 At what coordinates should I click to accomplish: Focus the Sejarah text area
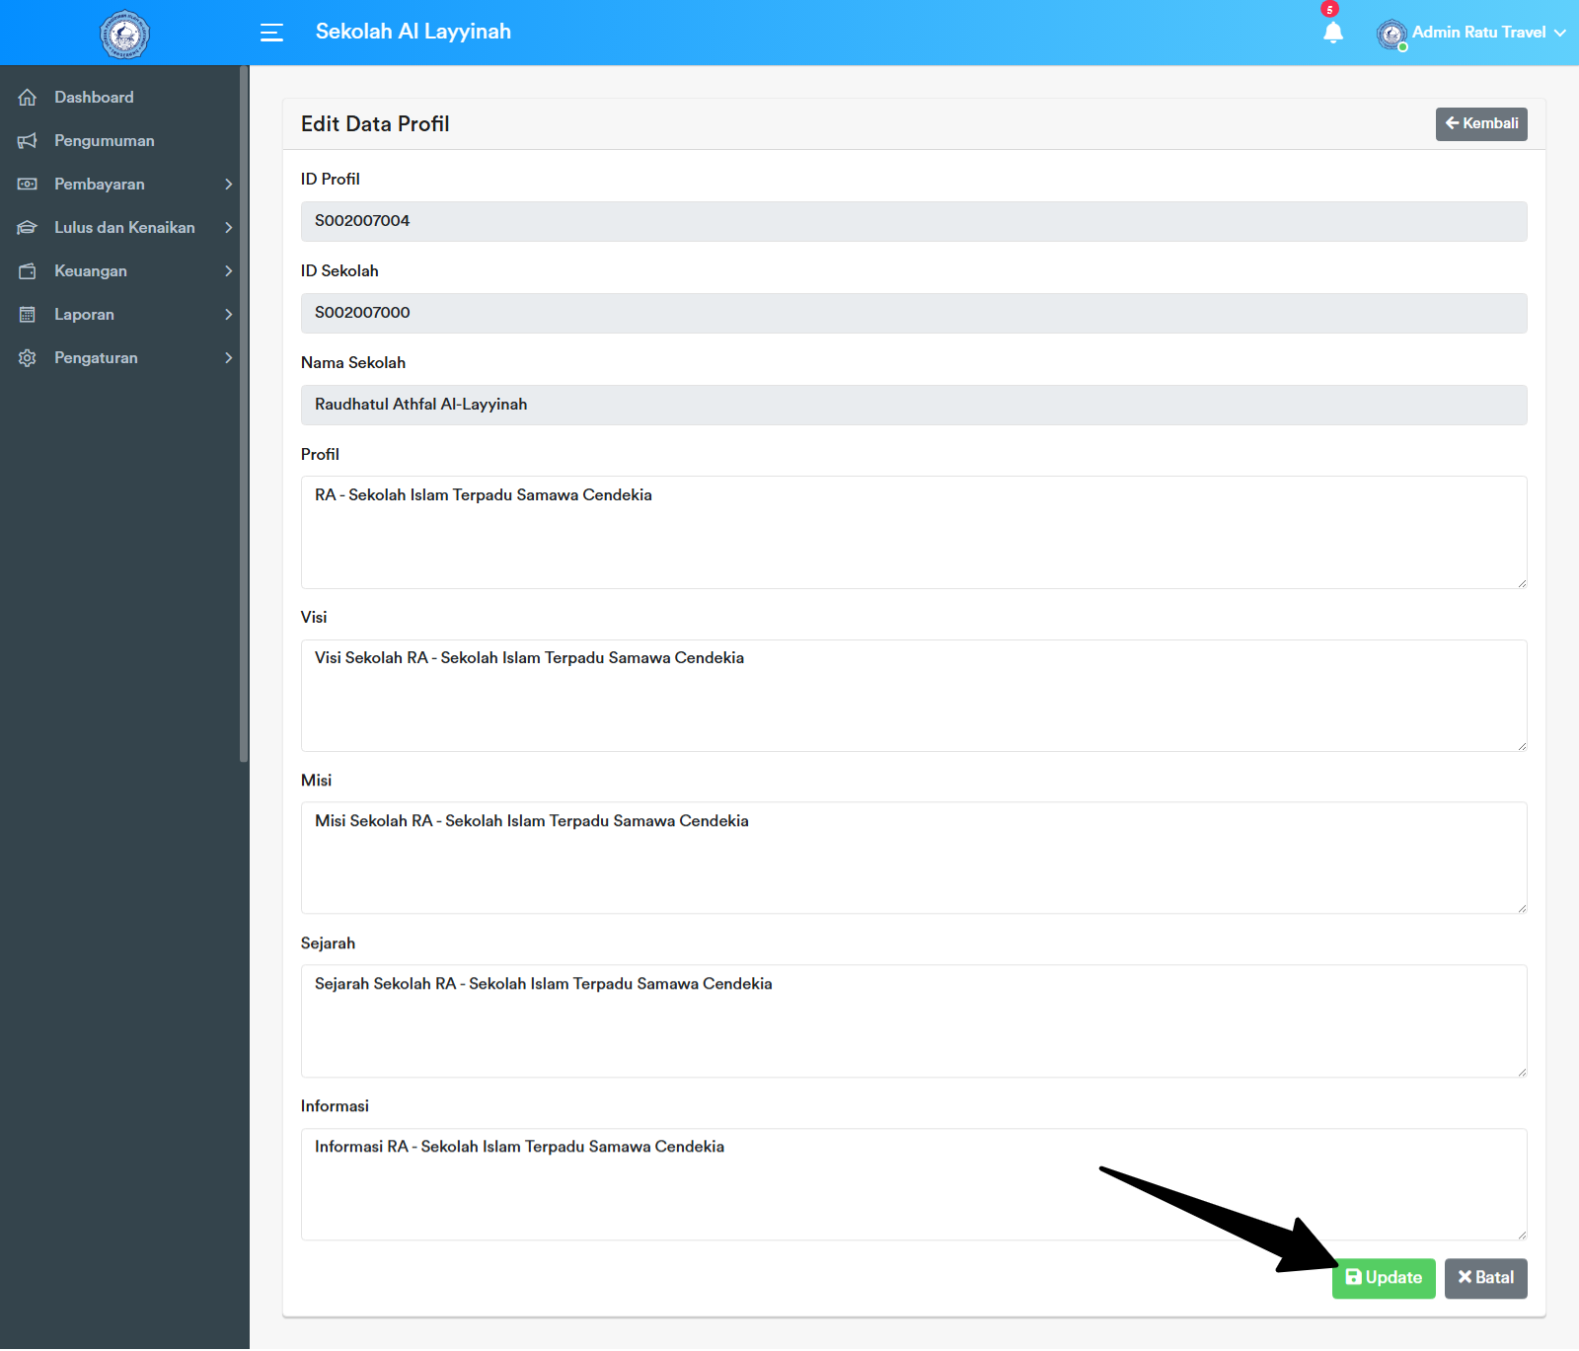coord(913,1021)
